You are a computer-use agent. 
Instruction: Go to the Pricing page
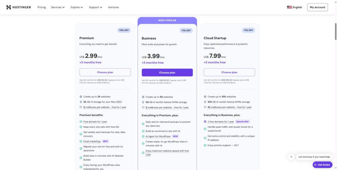tap(41, 7)
